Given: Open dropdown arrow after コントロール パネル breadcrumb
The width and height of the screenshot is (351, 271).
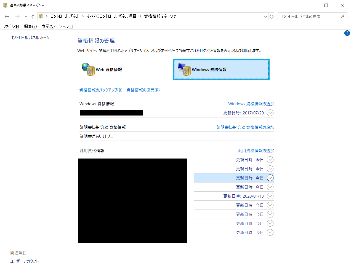Looking at the screenshot, I should (x=83, y=16).
